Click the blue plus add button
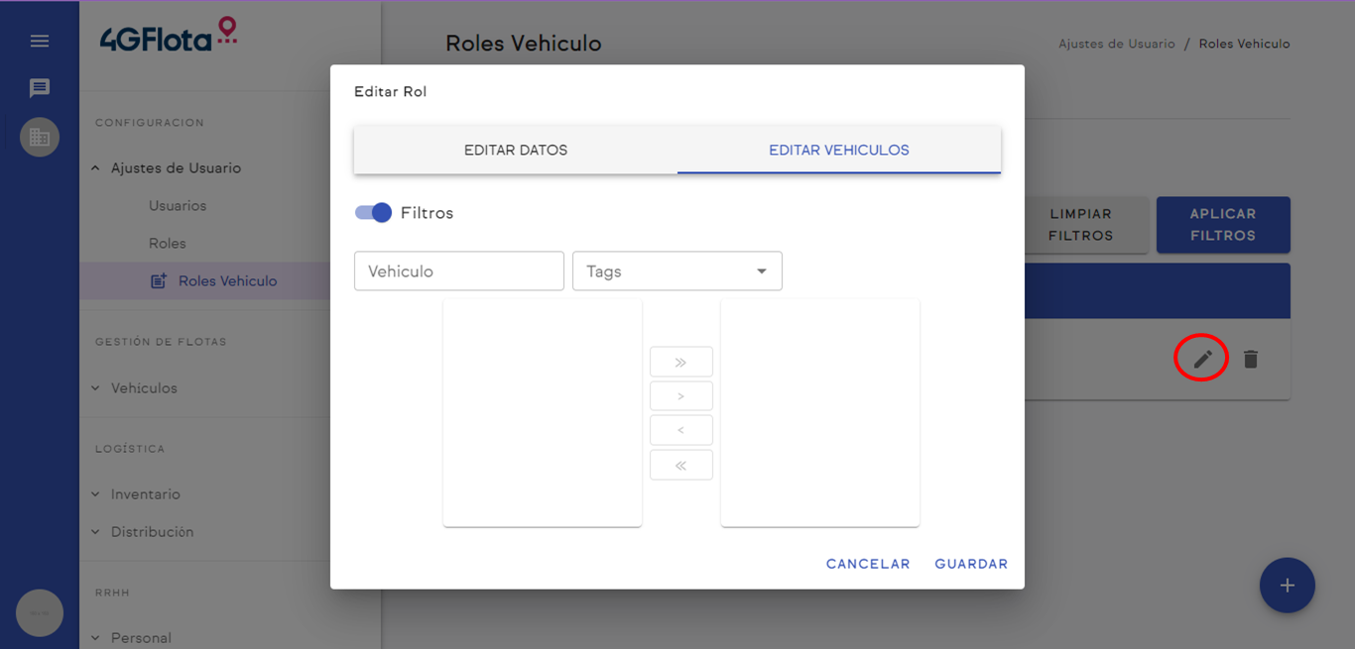 point(1287,586)
